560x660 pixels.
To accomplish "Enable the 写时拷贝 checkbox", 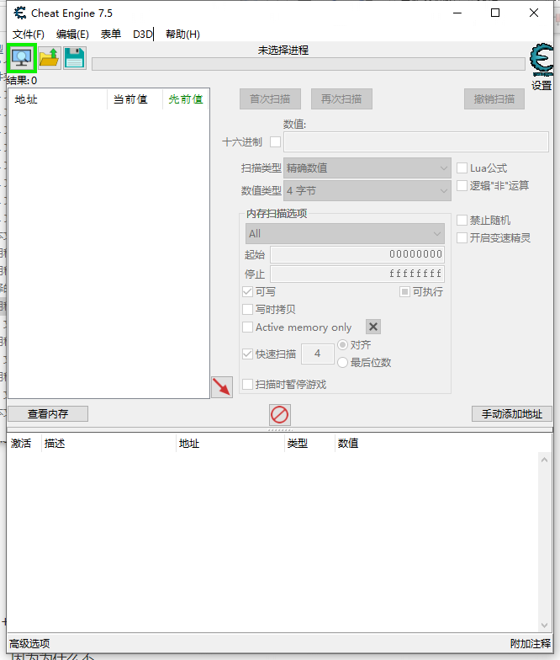I will 247,310.
